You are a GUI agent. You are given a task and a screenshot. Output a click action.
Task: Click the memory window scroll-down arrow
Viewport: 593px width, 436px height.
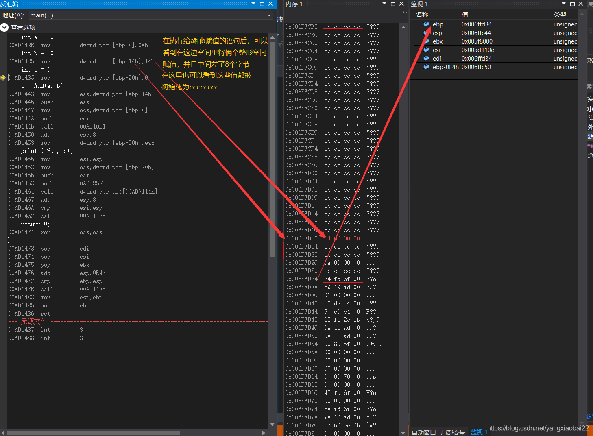coord(403,433)
